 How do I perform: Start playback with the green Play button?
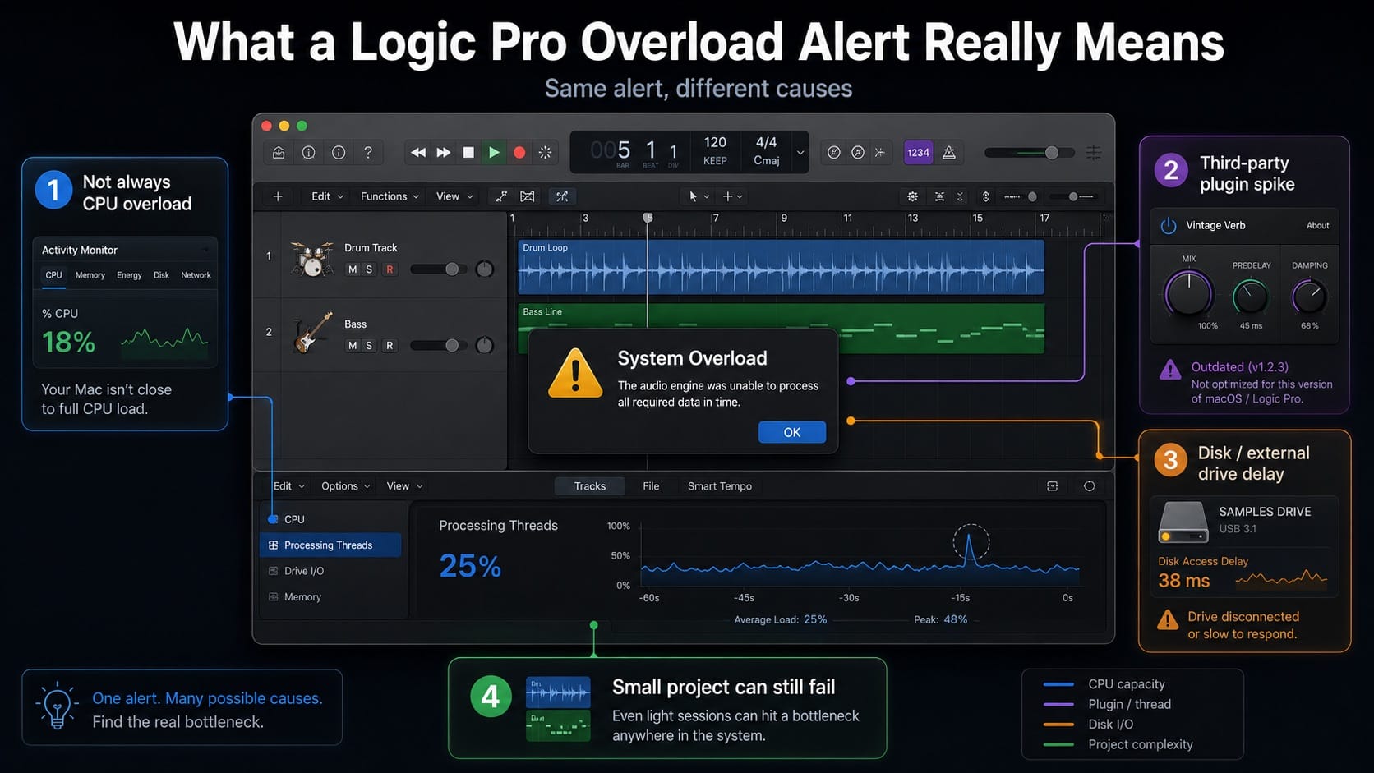pyautogui.click(x=494, y=153)
